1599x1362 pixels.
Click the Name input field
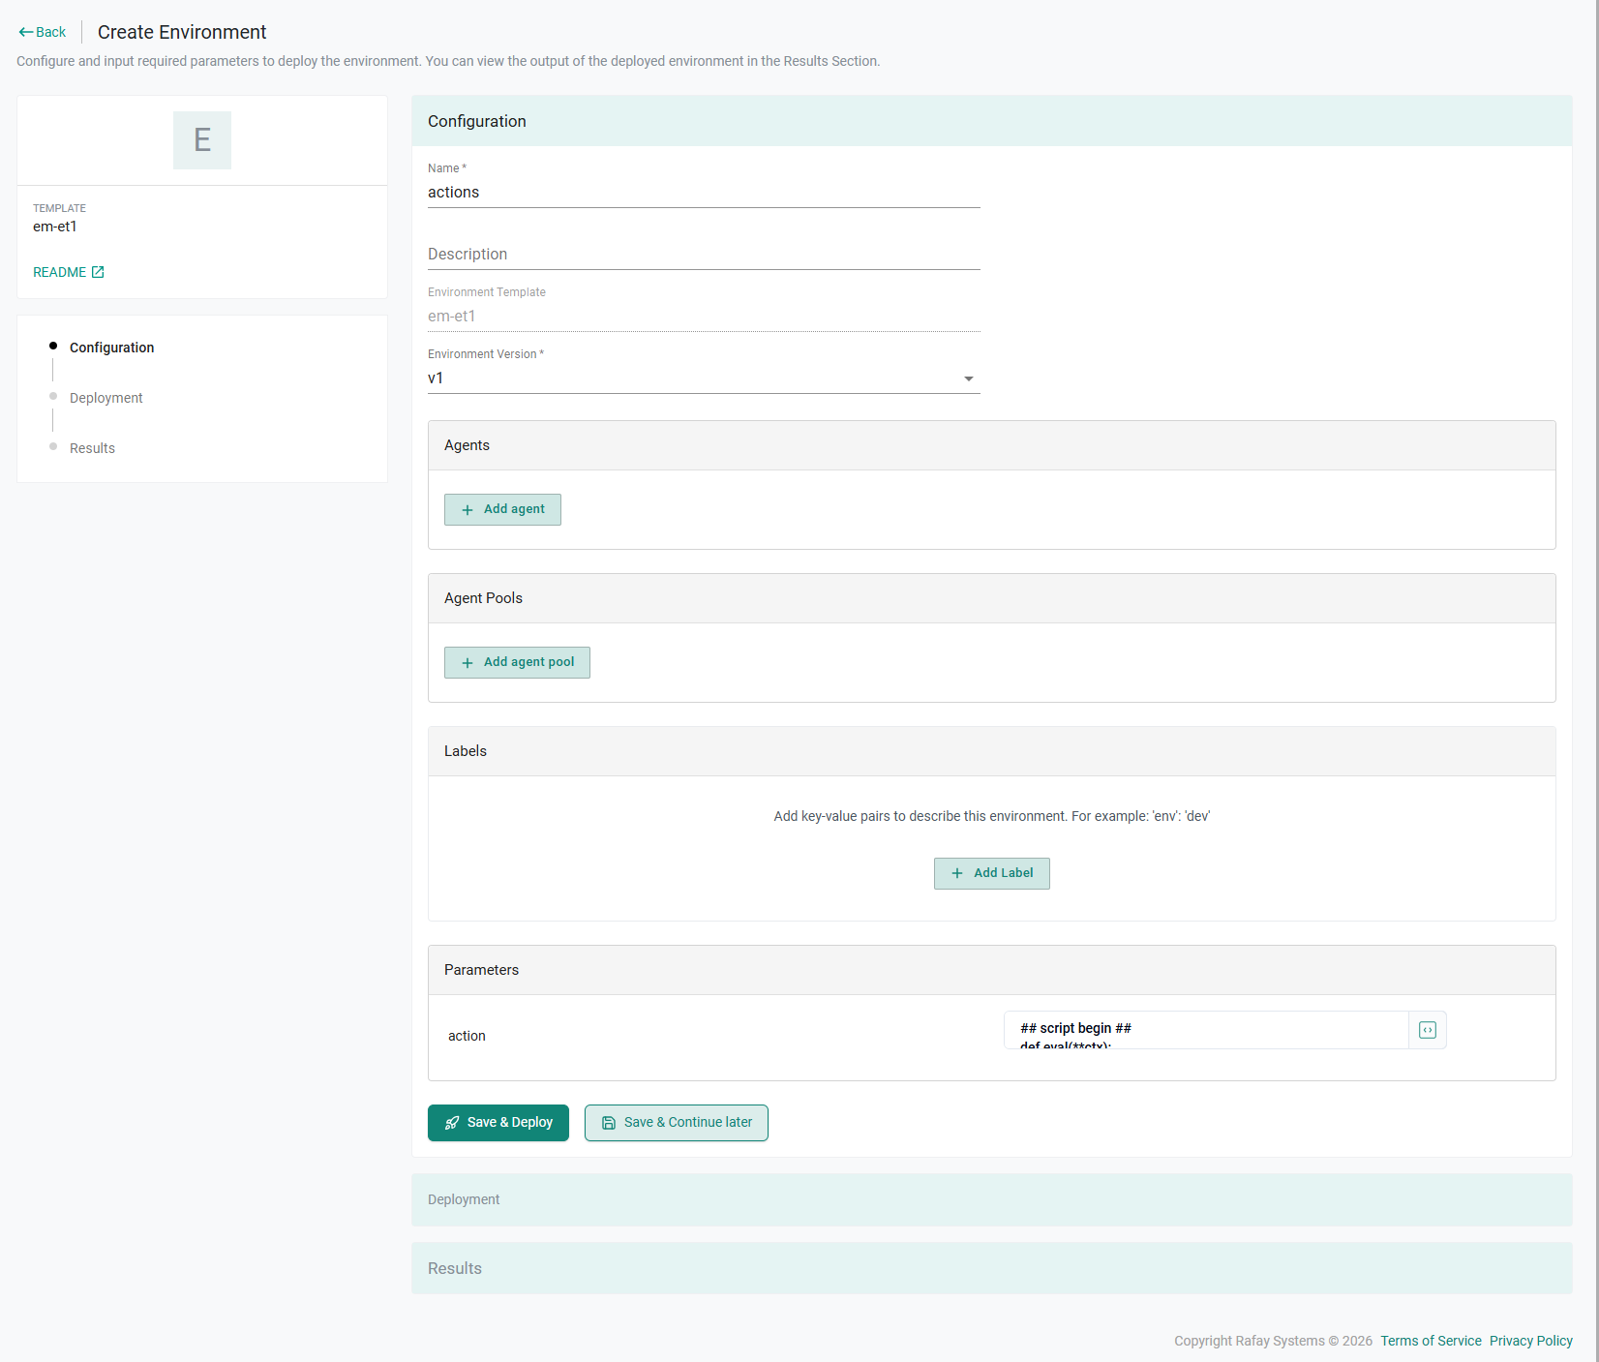coord(704,193)
